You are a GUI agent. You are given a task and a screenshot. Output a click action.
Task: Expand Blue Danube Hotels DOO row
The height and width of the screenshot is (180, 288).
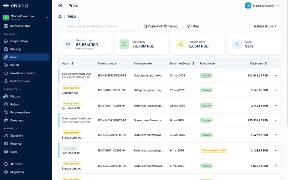pyautogui.click(x=276, y=75)
